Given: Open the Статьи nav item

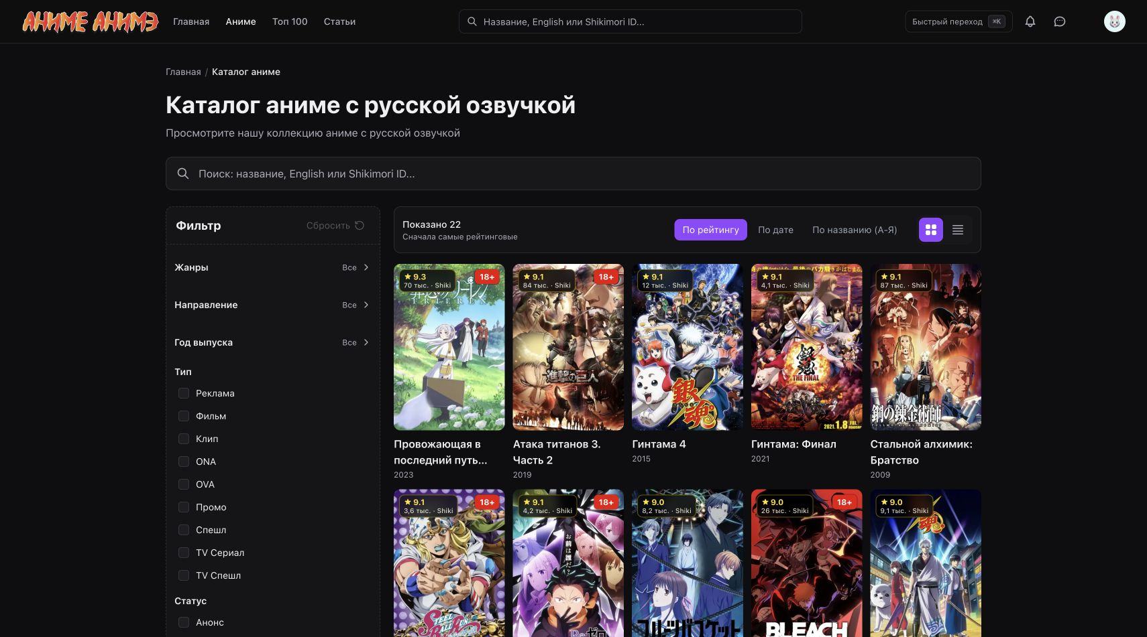Looking at the screenshot, I should click(339, 21).
